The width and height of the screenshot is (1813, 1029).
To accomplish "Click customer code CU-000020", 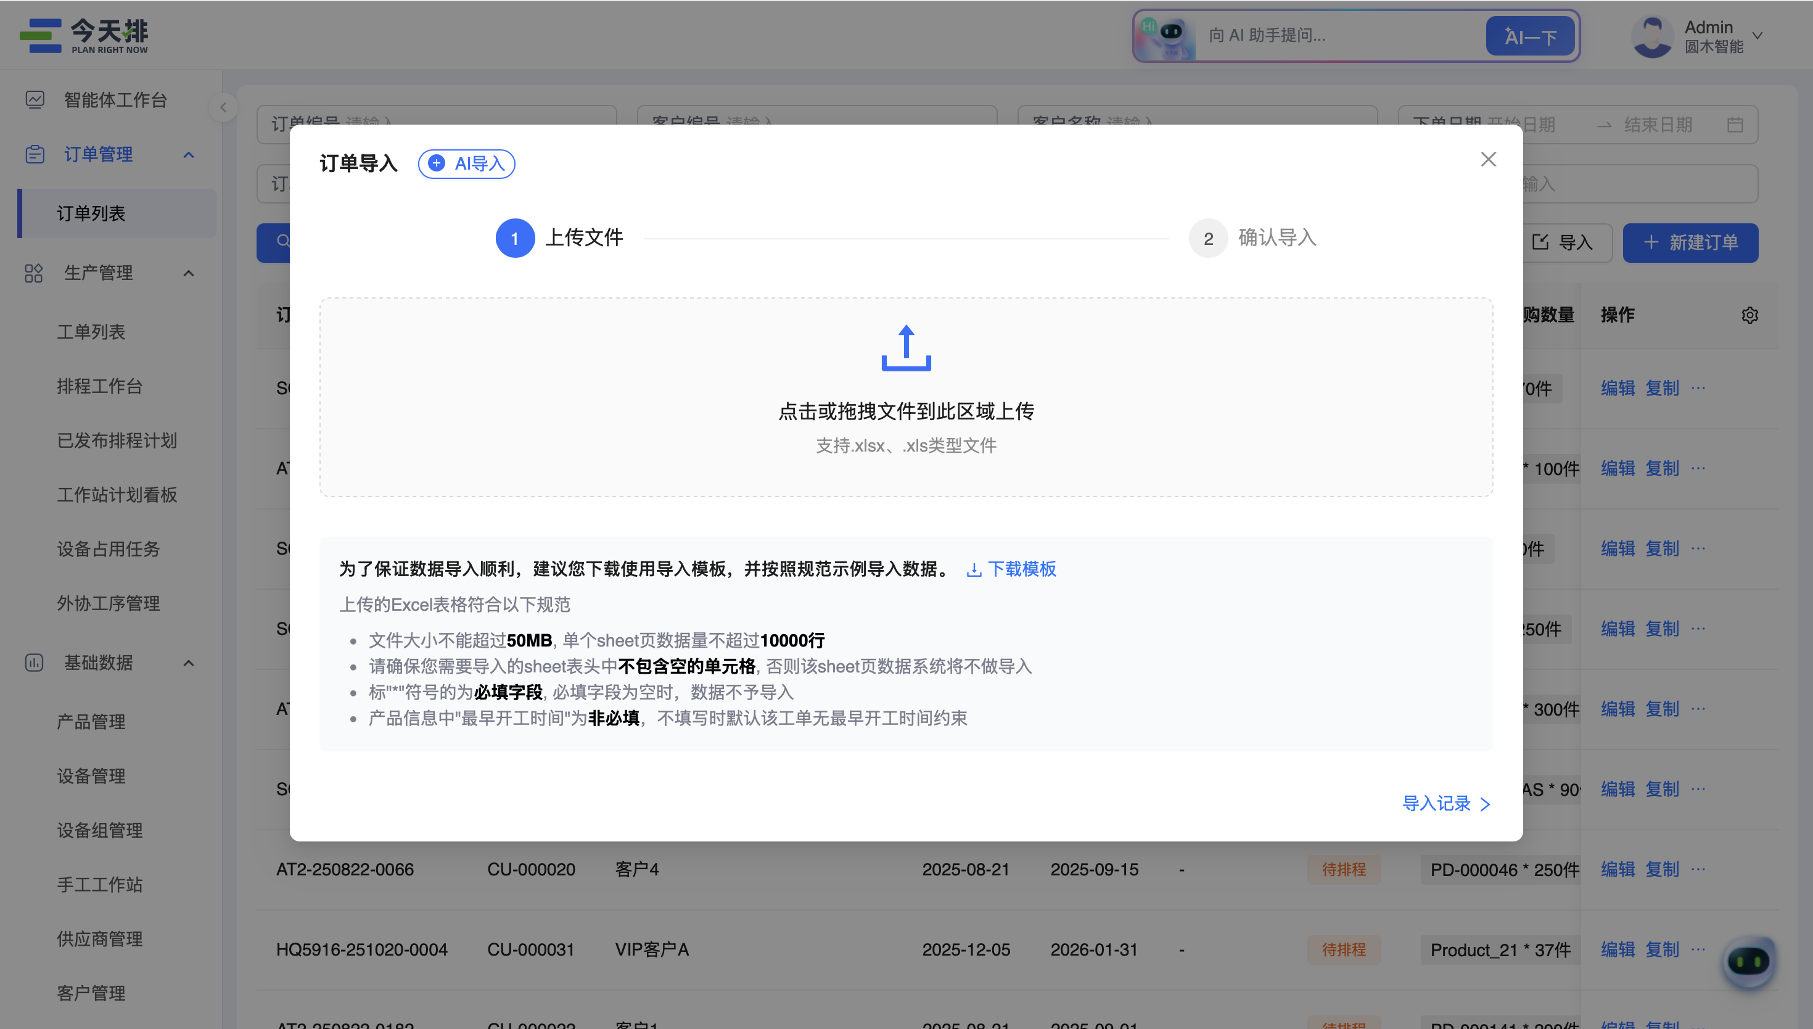I will [x=531, y=869].
